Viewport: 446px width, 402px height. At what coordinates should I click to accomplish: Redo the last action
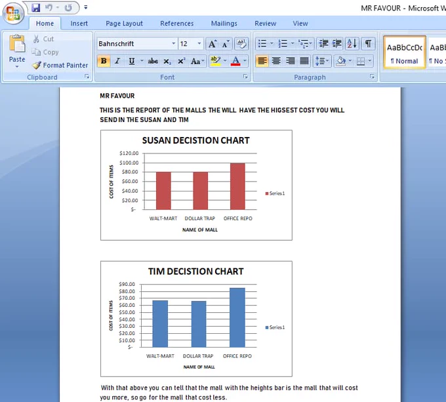[x=68, y=8]
